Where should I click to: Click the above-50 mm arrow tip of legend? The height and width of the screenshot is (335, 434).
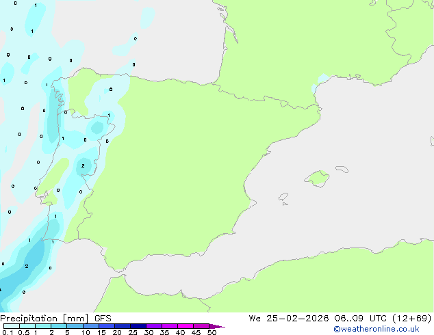(x=217, y=326)
